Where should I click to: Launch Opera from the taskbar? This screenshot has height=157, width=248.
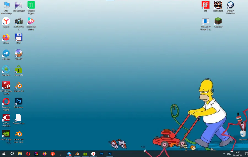pyautogui.click(x=28, y=154)
